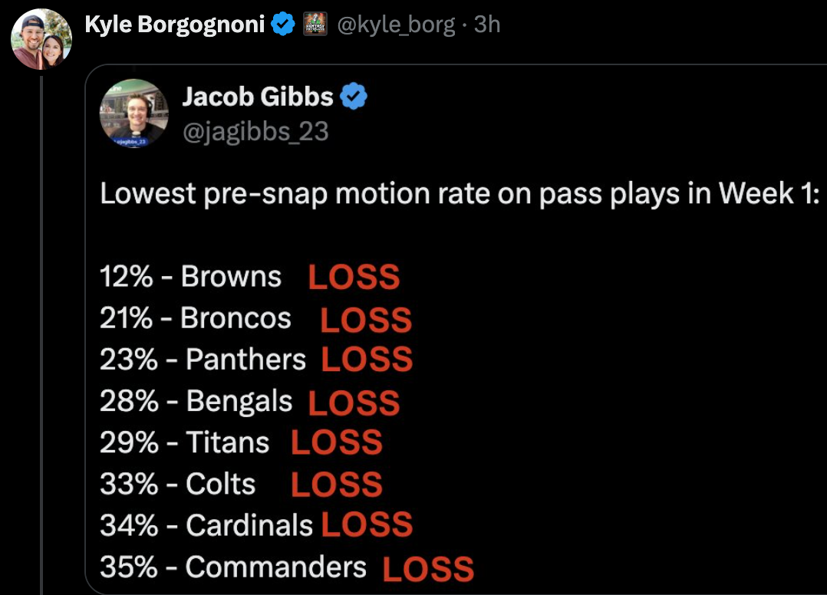Open Jacob Gibbs' profile picture
This screenshot has height=595, width=827.
tap(134, 113)
